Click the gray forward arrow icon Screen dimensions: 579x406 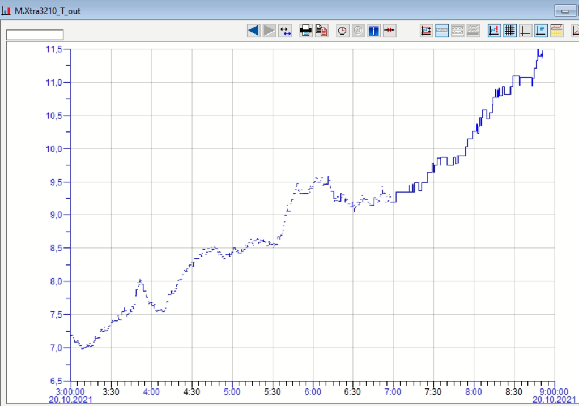[269, 31]
